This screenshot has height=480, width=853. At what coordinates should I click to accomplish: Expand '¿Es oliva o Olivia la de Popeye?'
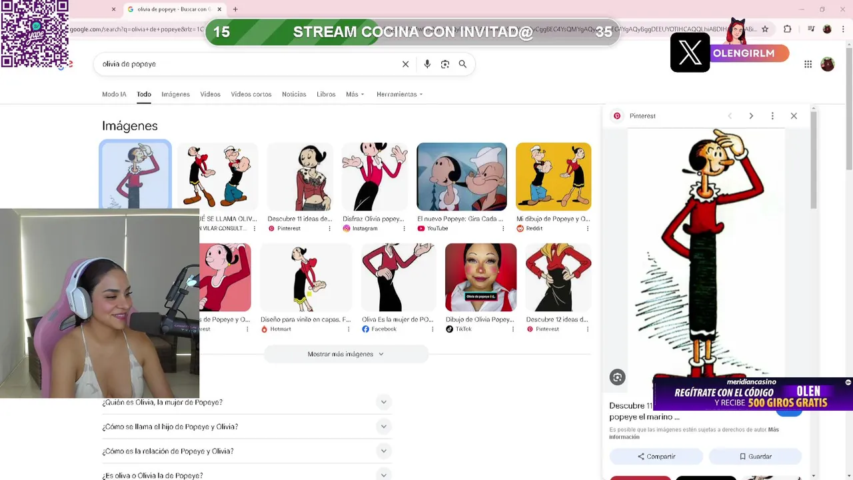point(246,475)
